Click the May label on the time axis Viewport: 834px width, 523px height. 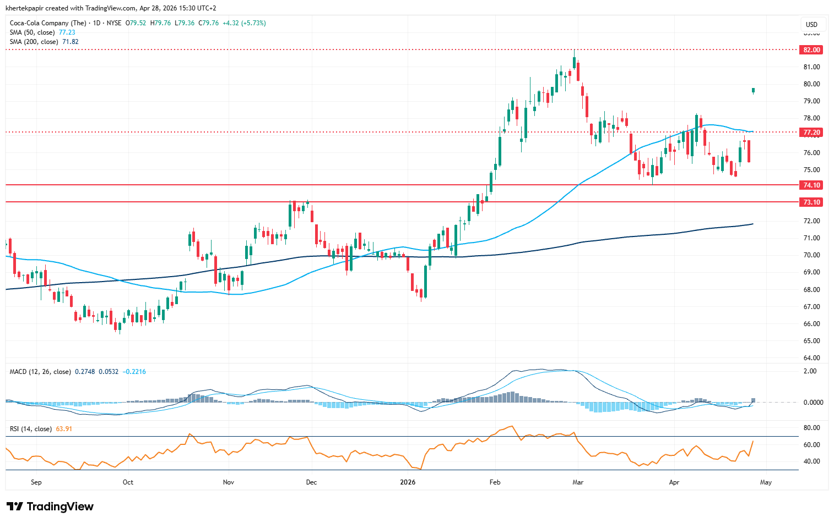[766, 482]
